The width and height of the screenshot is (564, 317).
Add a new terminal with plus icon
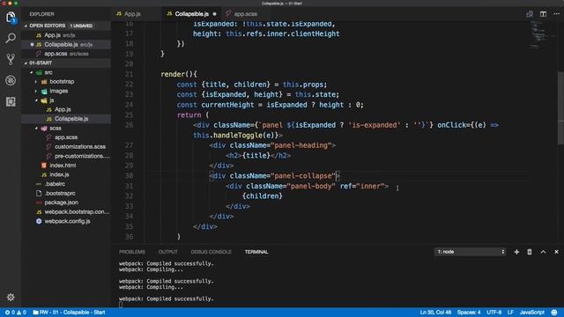pos(516,252)
